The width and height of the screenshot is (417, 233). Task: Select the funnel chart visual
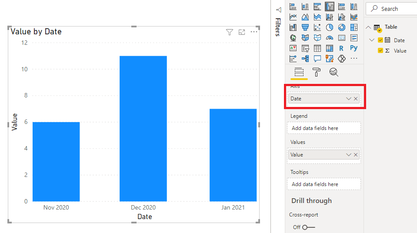pyautogui.click(x=305, y=27)
